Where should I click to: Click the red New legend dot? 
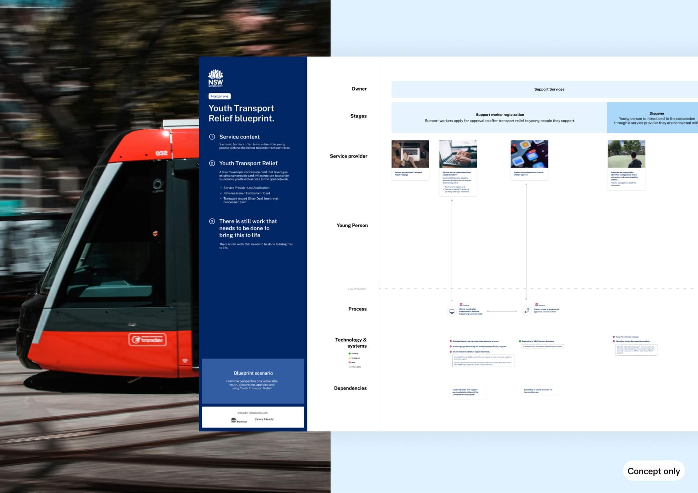tap(349, 363)
